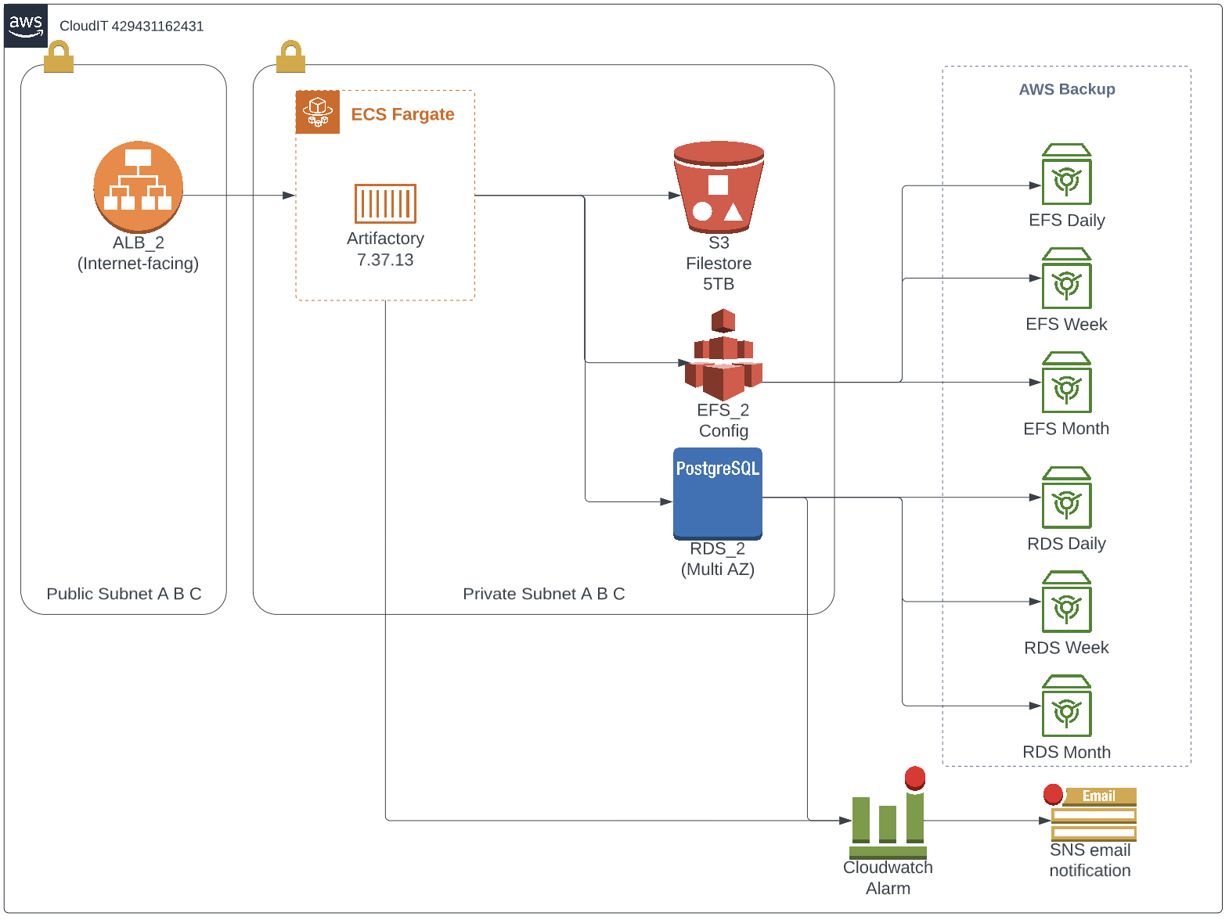Click the S3 Filestore 5TB label

[x=719, y=263]
